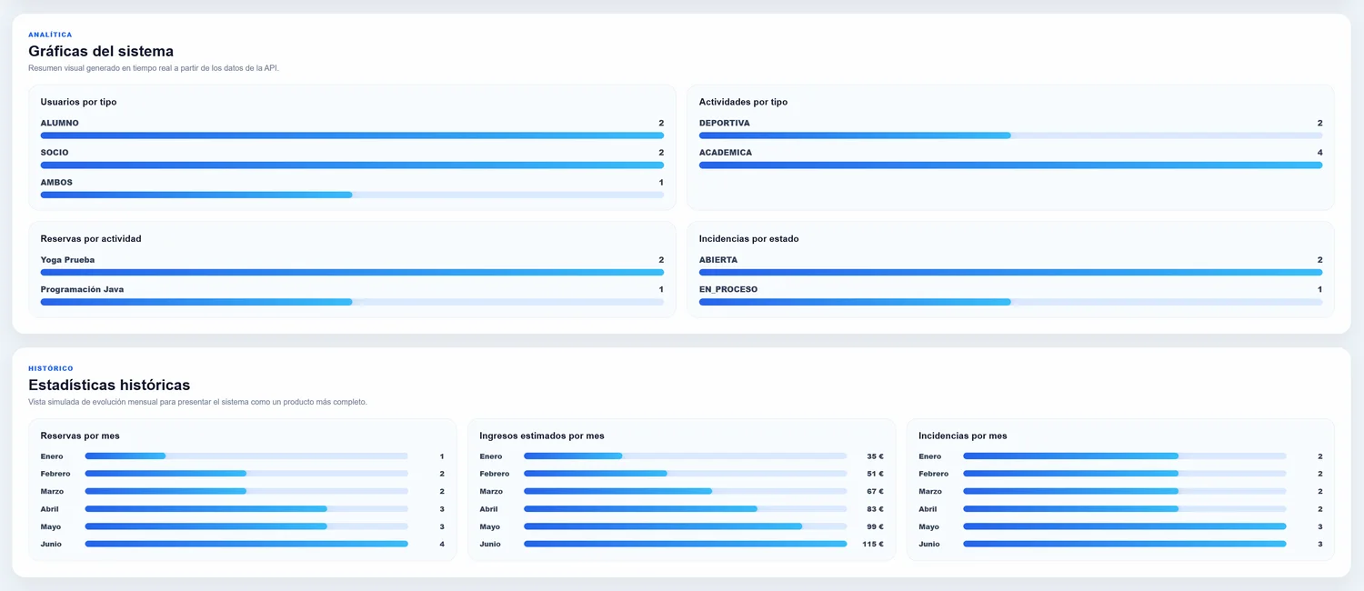This screenshot has height=591, width=1364.
Task: Select the "Vista simulada de evolución mensual" subtitle
Action: pyautogui.click(x=197, y=402)
